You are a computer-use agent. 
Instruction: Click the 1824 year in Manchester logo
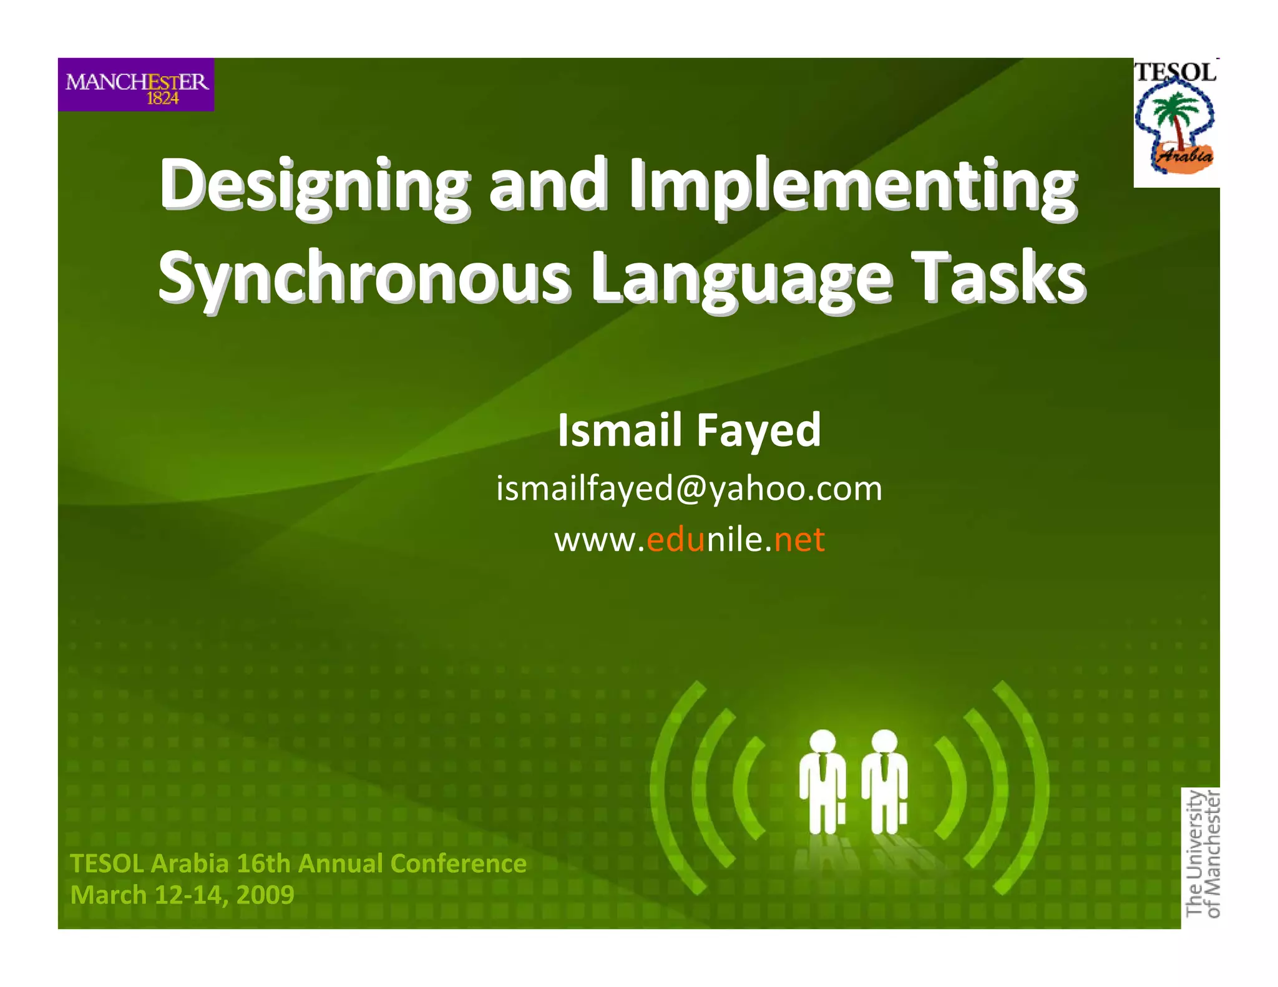162,98
